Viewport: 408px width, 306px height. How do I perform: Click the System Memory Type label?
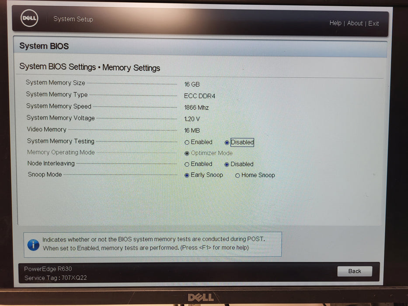[x=57, y=94]
